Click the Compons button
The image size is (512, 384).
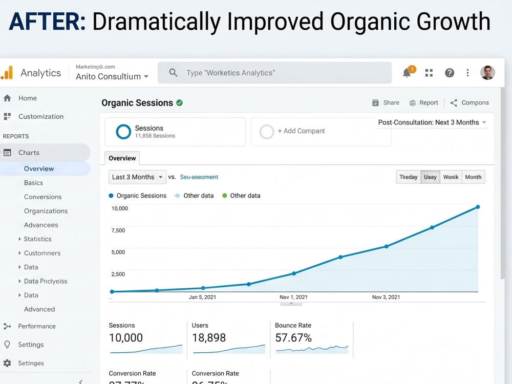tap(470, 103)
